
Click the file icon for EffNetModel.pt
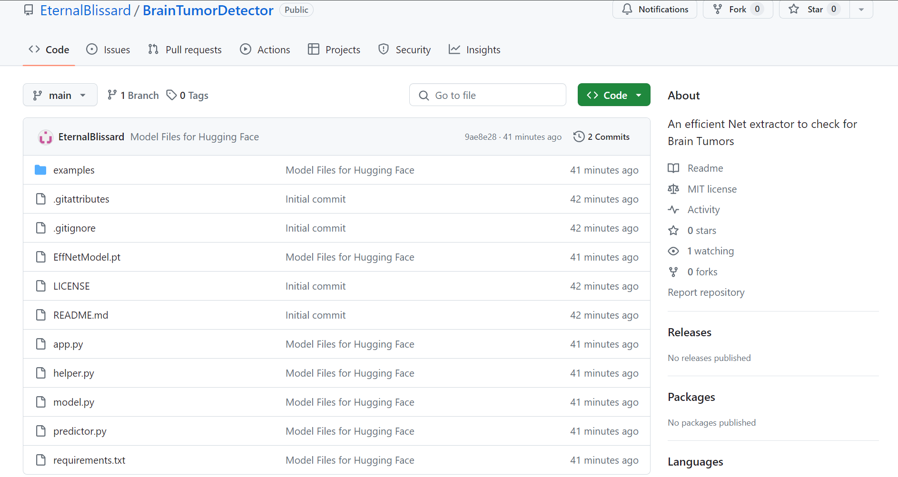pos(41,257)
